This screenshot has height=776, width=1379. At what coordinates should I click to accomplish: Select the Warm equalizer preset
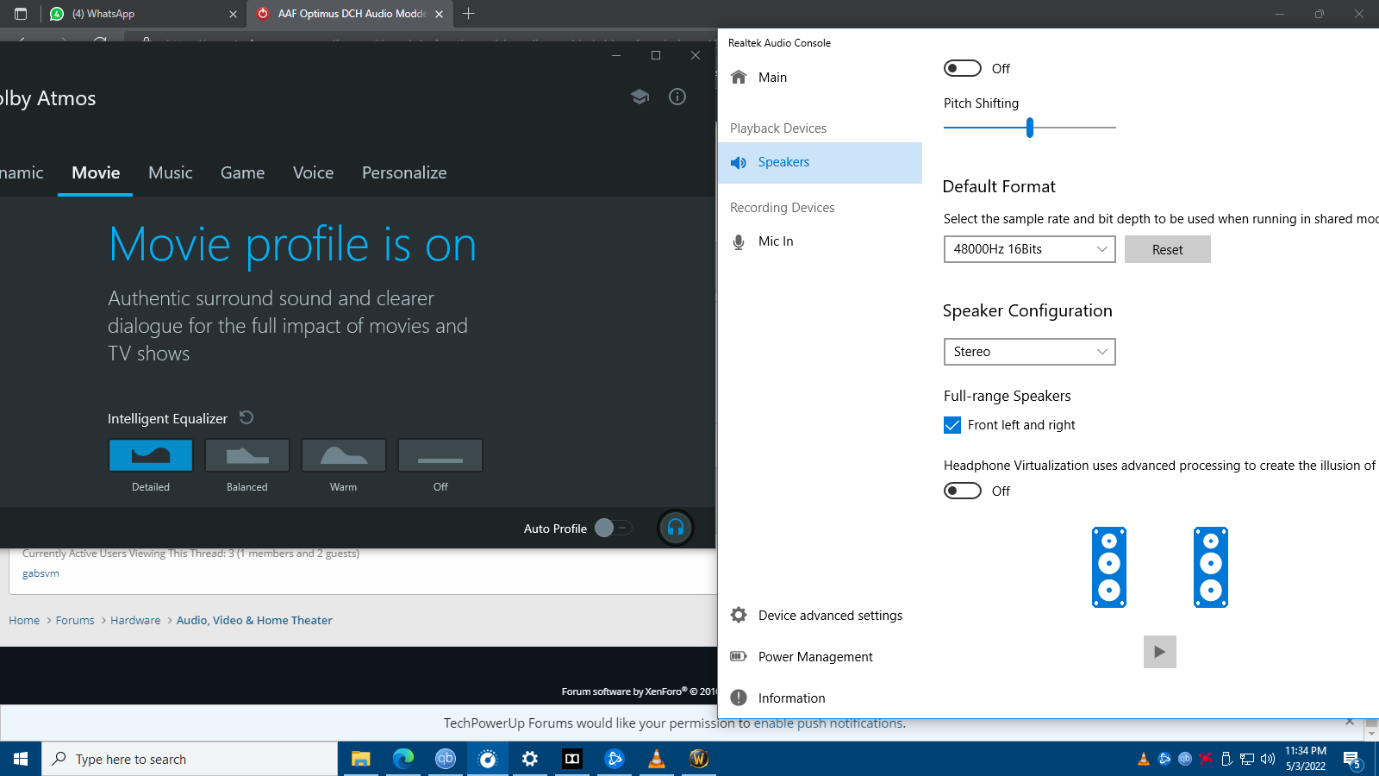click(x=344, y=455)
